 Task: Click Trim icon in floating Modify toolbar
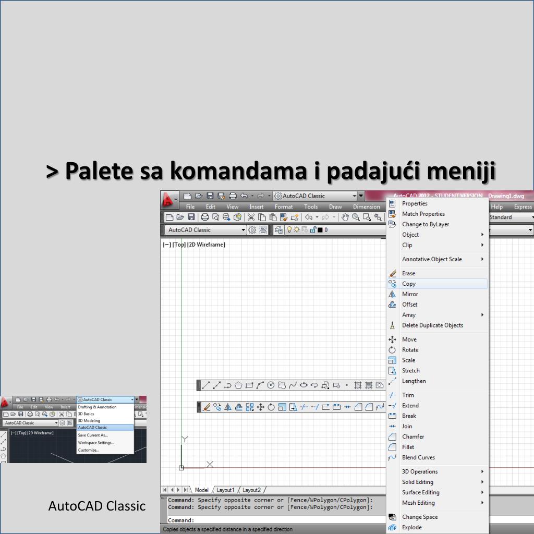point(304,407)
